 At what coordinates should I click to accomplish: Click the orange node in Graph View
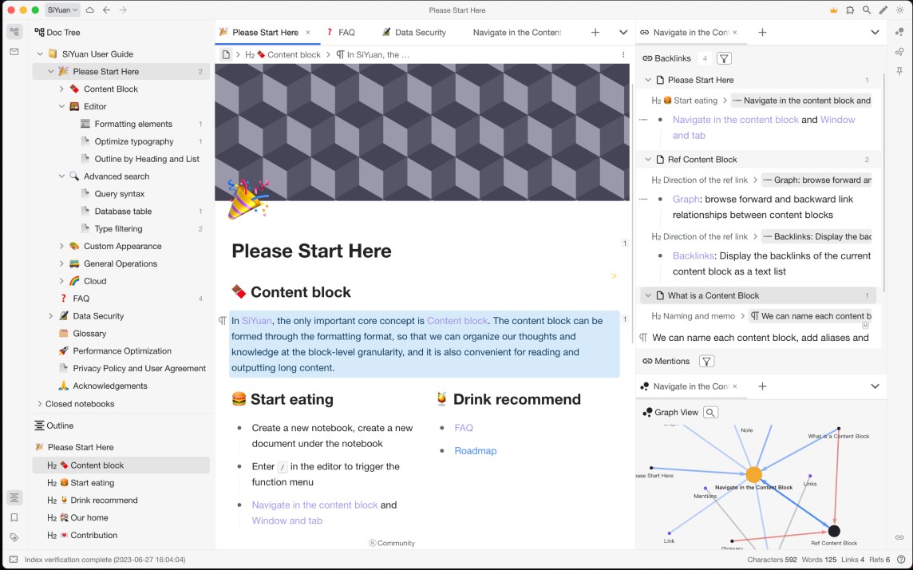(x=753, y=475)
